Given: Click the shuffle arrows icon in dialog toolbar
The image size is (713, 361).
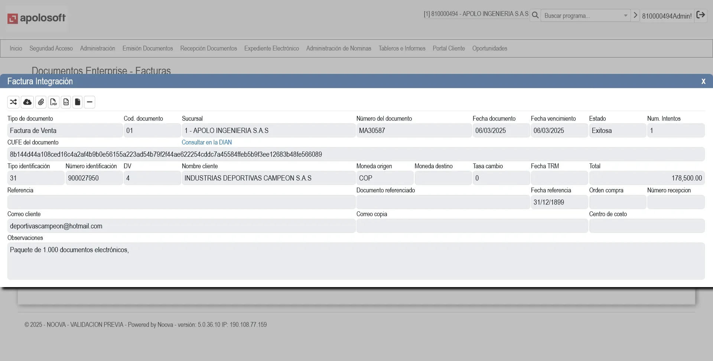Looking at the screenshot, I should [x=13, y=102].
